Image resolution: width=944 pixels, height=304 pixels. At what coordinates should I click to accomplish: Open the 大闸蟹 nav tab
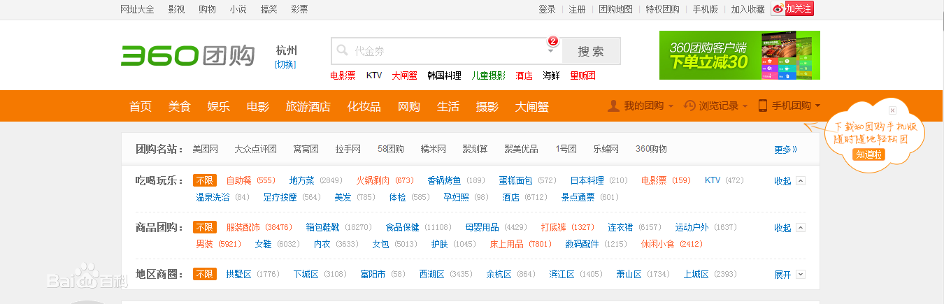coord(532,106)
